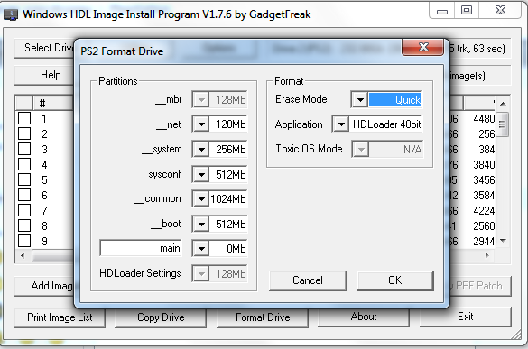528x349 pixels.
Task: Tick the checkbox for image row 2
Action: 24,133
